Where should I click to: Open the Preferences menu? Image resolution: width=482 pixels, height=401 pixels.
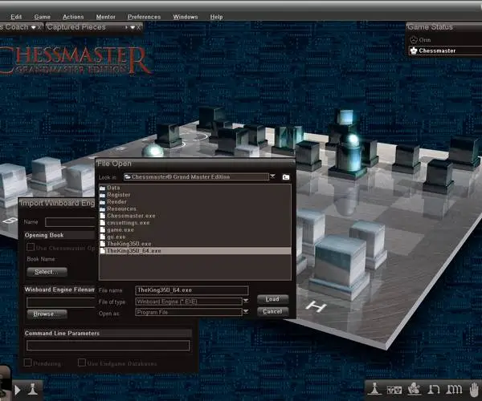click(x=144, y=17)
